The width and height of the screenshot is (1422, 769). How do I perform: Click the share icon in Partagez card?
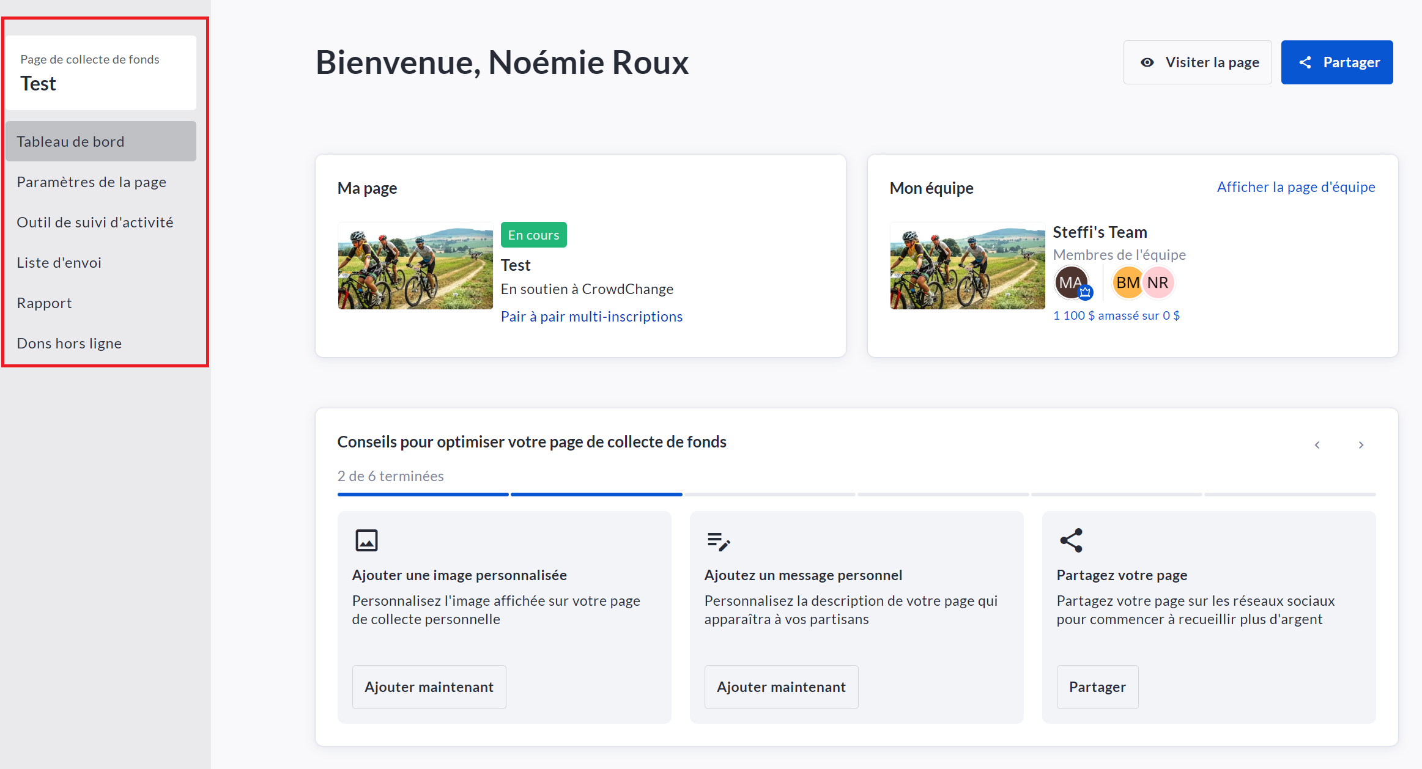pos(1071,540)
